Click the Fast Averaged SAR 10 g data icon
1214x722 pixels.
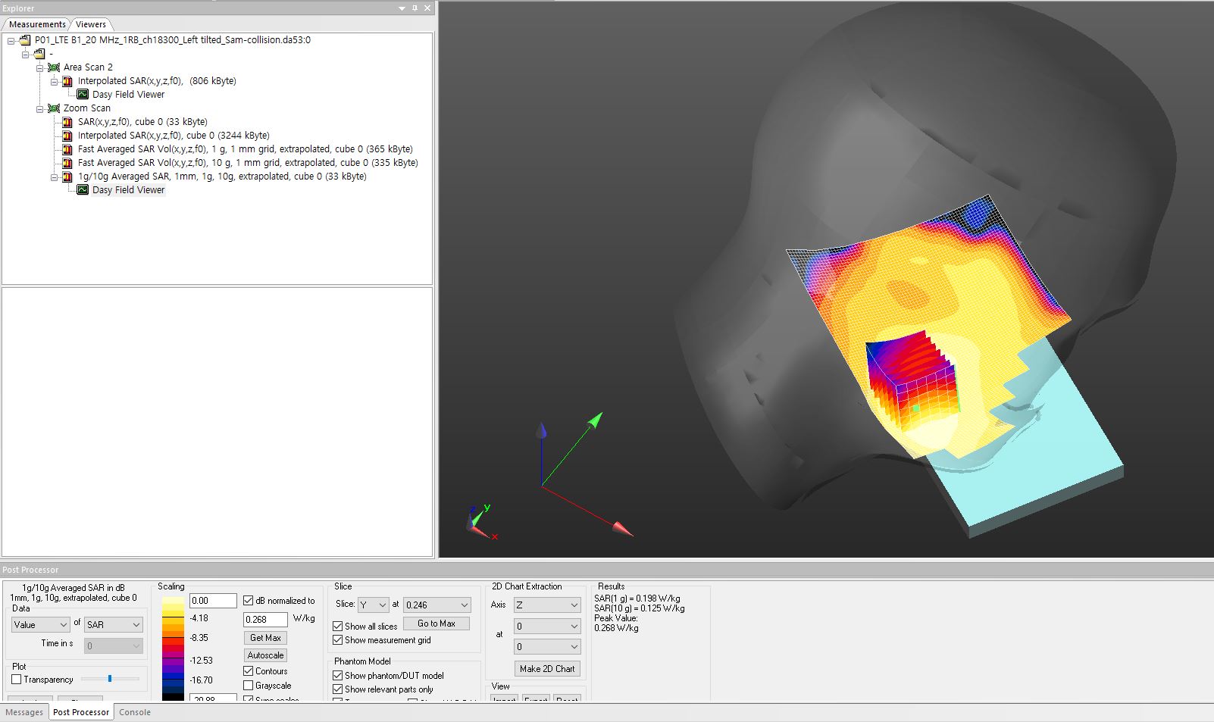(x=67, y=163)
